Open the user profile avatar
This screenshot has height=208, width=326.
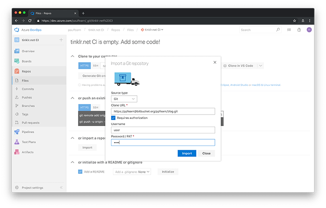[309, 30]
